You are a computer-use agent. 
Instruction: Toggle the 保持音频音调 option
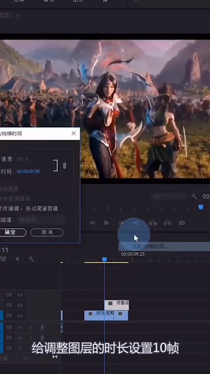(x=15, y=199)
